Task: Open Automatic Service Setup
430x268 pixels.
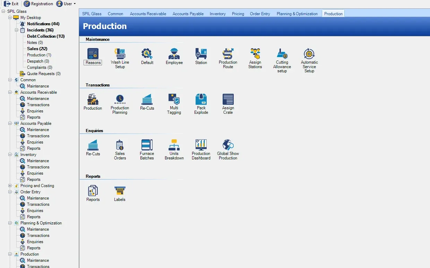Action: point(309,61)
